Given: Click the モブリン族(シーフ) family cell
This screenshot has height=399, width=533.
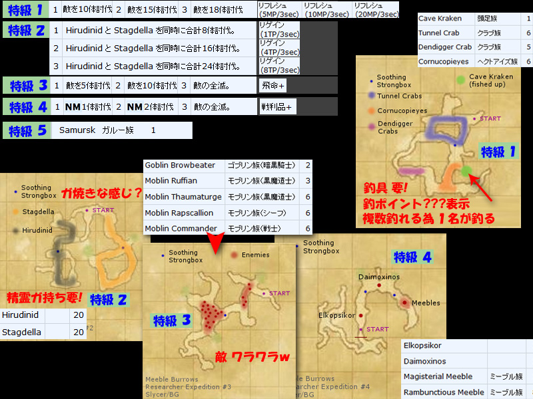Looking at the screenshot, I should point(262,213).
